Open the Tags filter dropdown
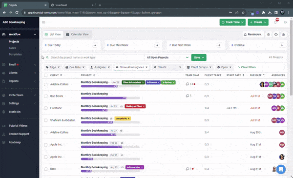The height and width of the screenshot is (178, 293). coord(53,67)
